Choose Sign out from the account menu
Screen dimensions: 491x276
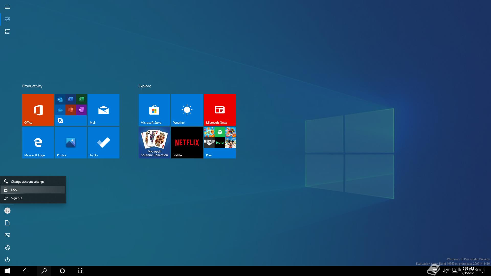tap(33, 198)
